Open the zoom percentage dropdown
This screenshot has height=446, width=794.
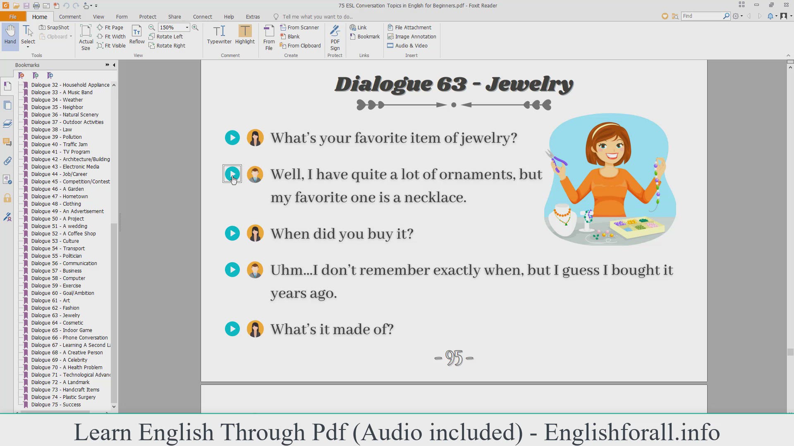coord(187,27)
